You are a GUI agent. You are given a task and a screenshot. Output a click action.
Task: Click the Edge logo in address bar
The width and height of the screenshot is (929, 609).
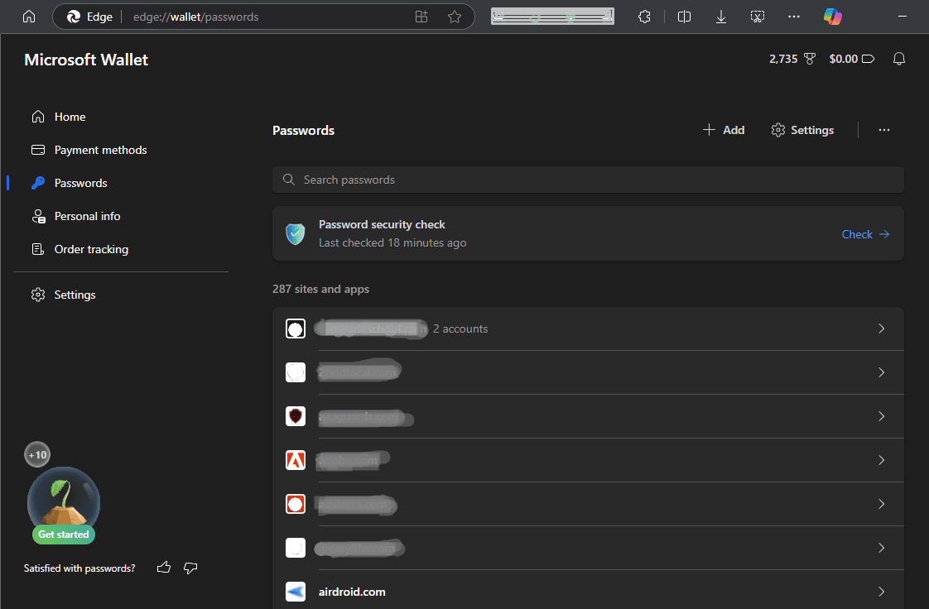(x=74, y=17)
